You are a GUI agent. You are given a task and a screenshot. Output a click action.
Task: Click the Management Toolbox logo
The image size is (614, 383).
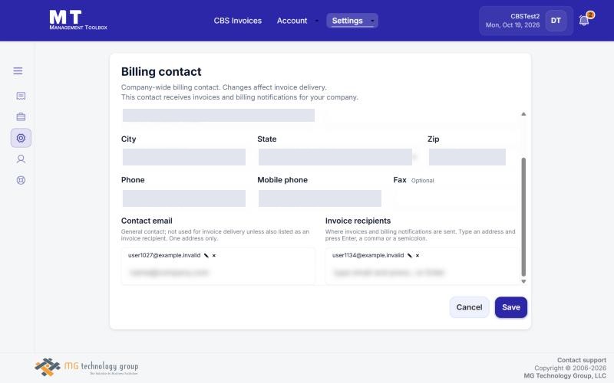(78, 20)
